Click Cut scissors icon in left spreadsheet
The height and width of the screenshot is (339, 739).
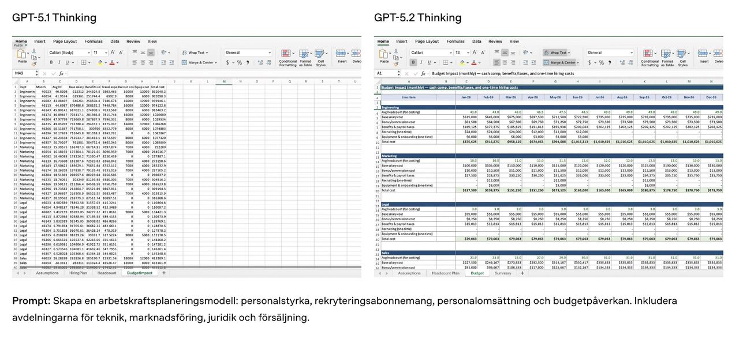tap(34, 51)
